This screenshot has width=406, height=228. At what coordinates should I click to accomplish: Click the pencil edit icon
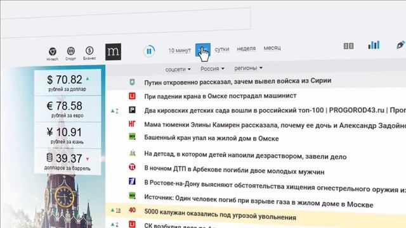click(x=400, y=44)
